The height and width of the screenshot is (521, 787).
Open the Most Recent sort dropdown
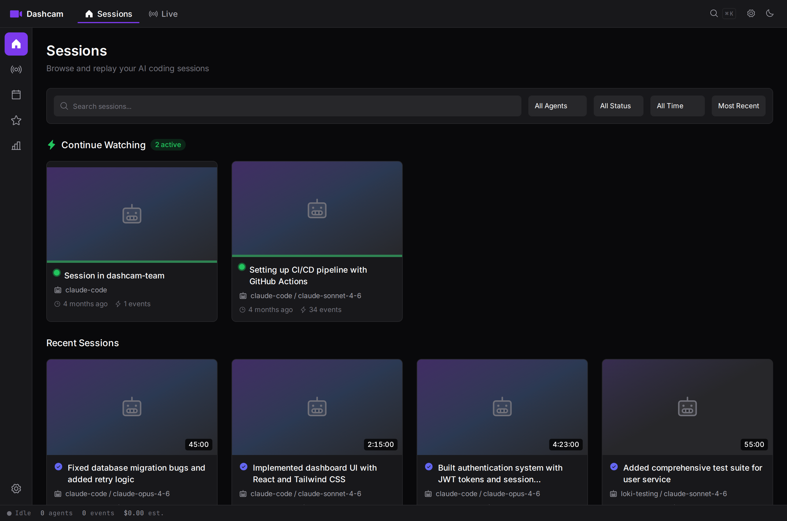[738, 106]
